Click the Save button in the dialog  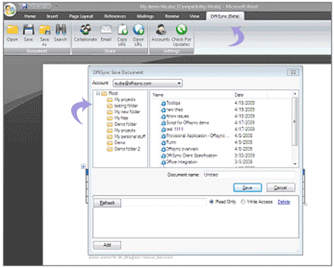coord(248,188)
